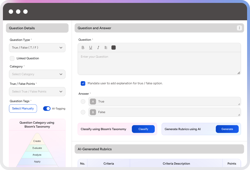Image resolution: width=250 pixels, height=170 pixels.
Task: Turn off the AI-Tagging toggle
Action: pyautogui.click(x=47, y=108)
